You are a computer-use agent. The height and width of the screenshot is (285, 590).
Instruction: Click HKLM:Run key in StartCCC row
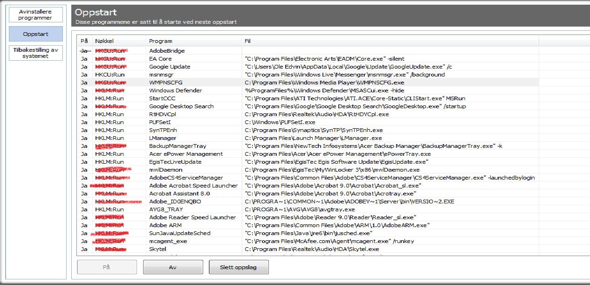coord(110,98)
